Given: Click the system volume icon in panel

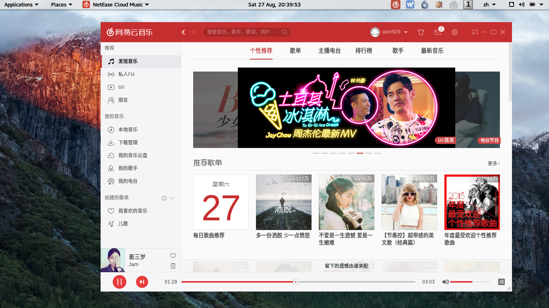Looking at the screenshot, I should point(522,5).
